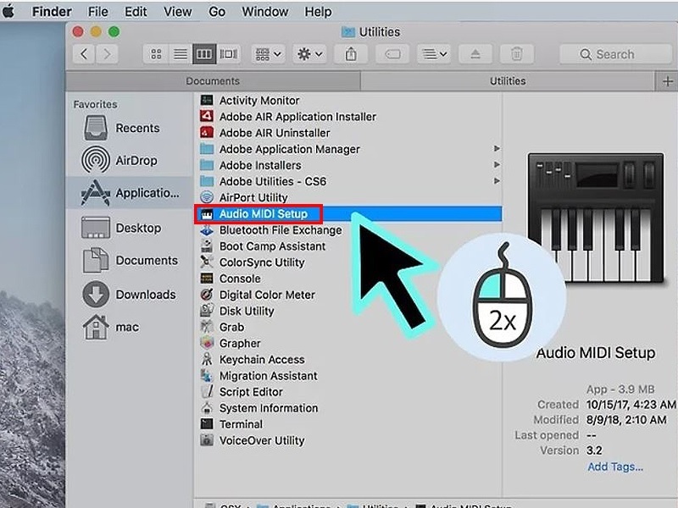Switch to the Utilities tab
Viewport: 678px width, 508px height.
click(508, 80)
